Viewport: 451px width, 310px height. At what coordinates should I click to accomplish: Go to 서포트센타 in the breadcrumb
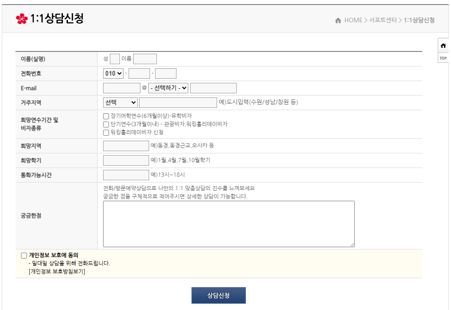(383, 20)
